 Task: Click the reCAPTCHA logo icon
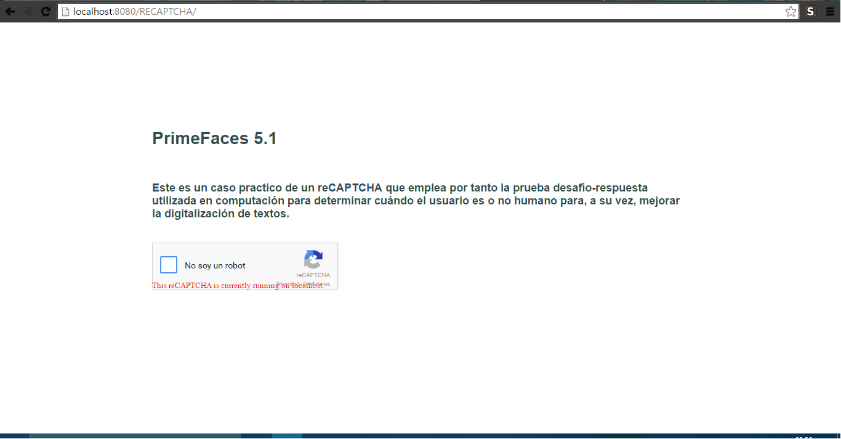point(313,259)
